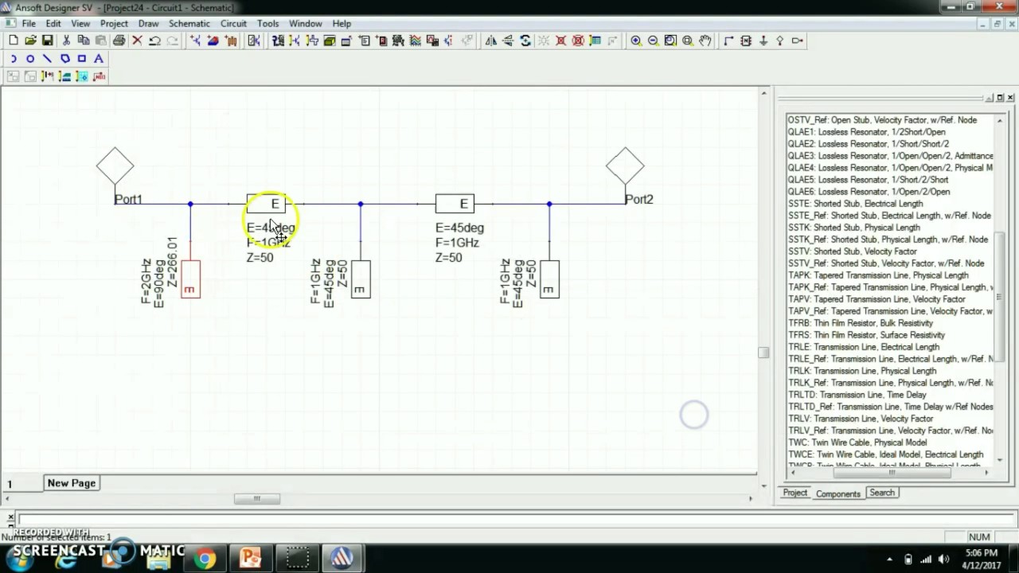
Task: Click the Port2 diamond symbol
Action: click(625, 166)
